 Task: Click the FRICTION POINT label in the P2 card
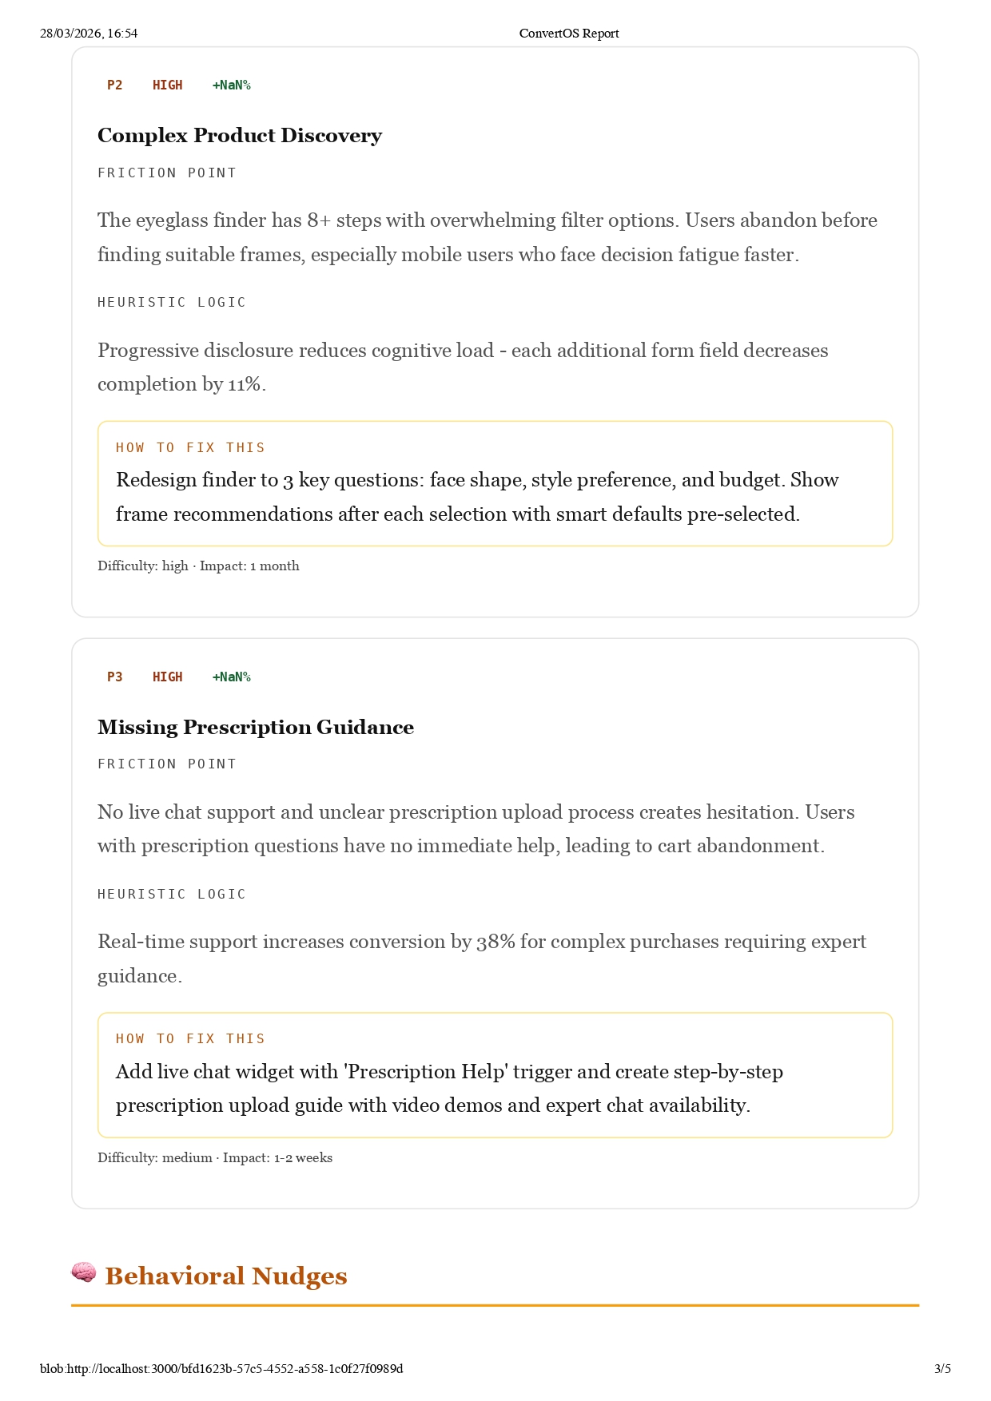(167, 173)
